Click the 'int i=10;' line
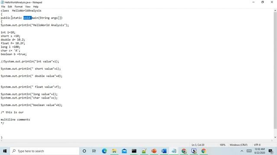Image resolution: width=277 pixels, height=155 pixels. (x=8, y=32)
